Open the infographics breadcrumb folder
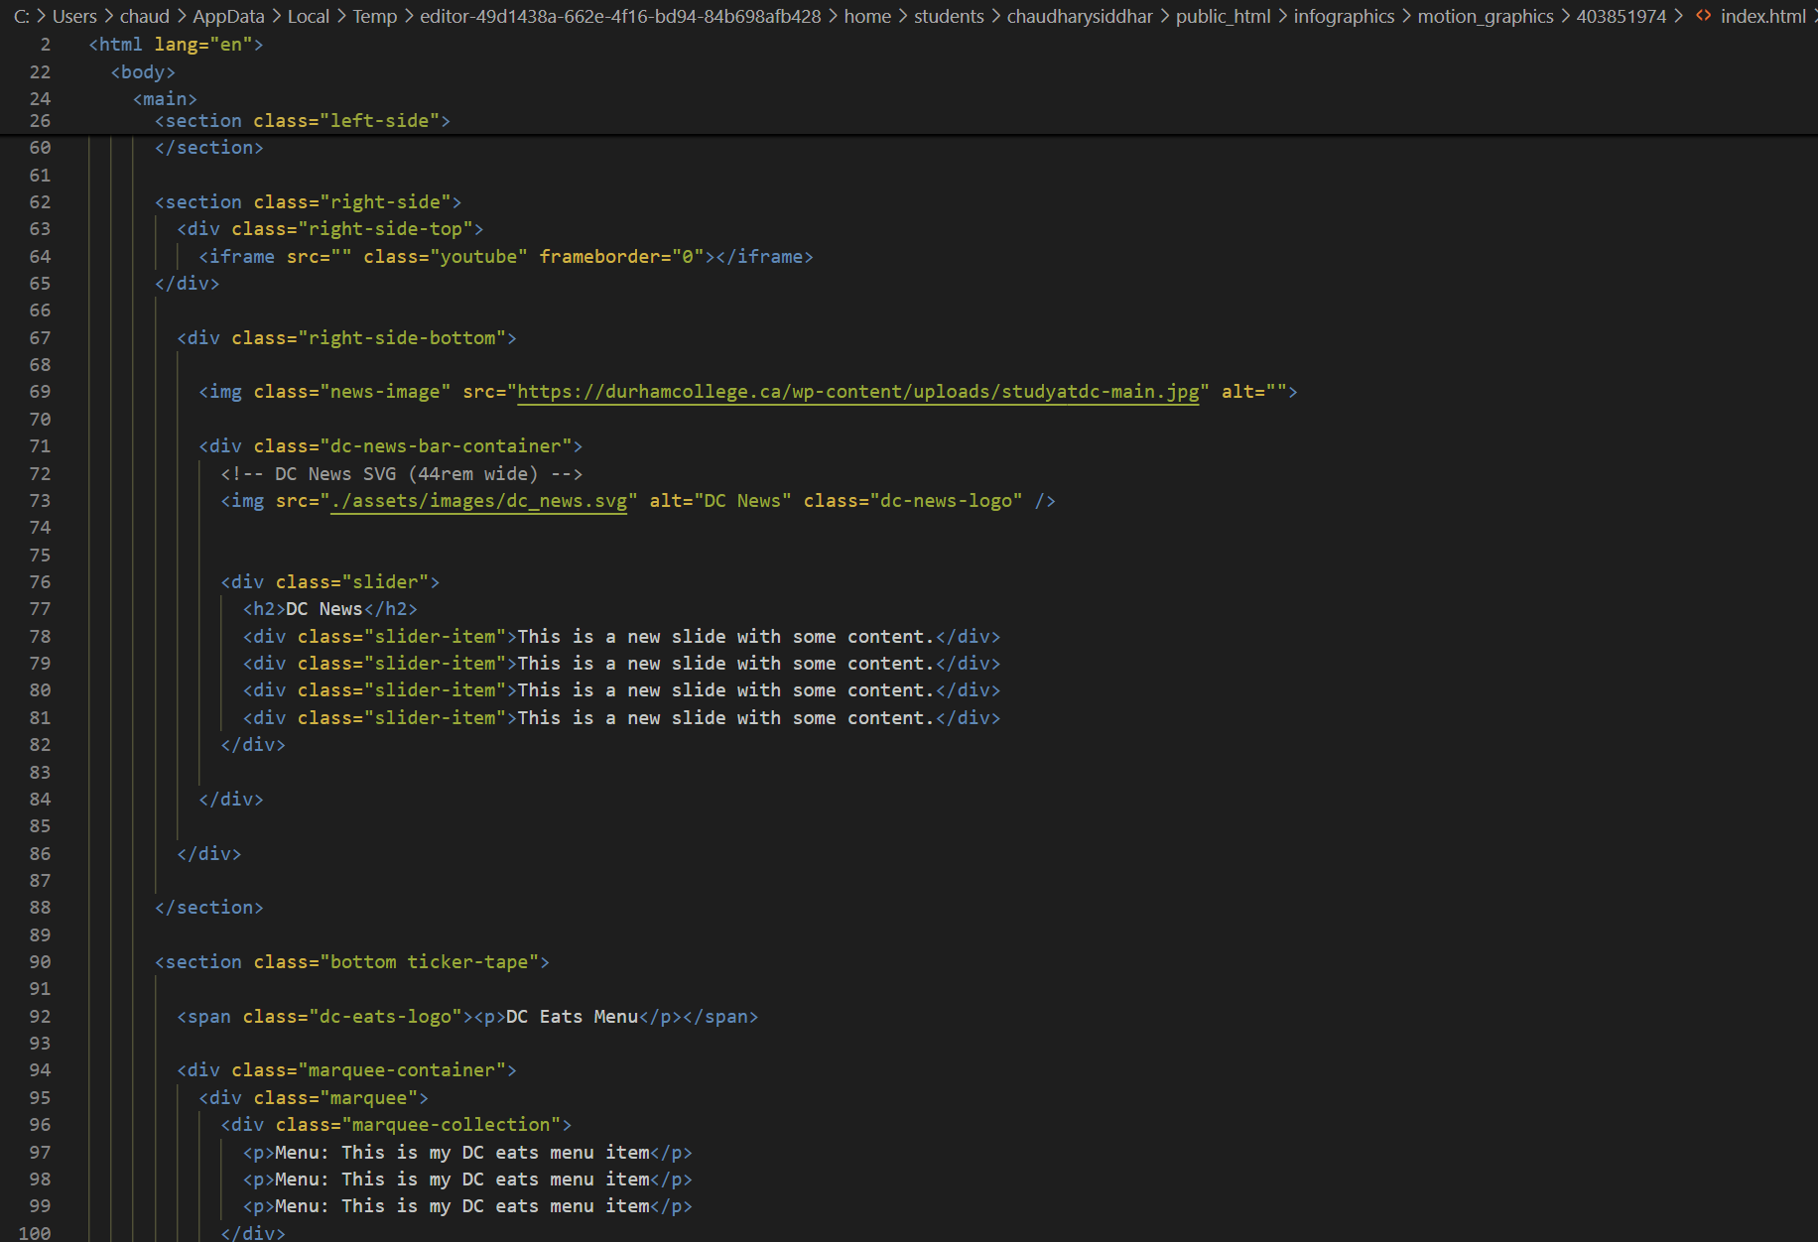 click(x=1344, y=16)
